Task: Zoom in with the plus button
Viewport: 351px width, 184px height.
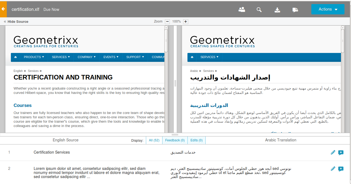Action: 186,21
